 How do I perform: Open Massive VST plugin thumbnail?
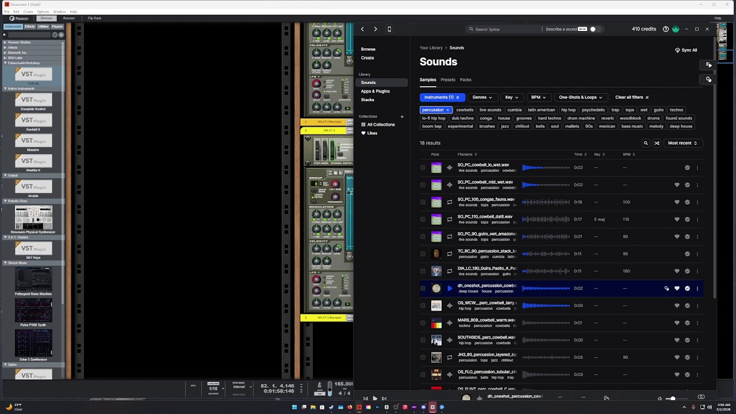33,142
